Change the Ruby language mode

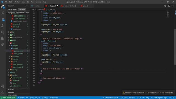(147, 98)
